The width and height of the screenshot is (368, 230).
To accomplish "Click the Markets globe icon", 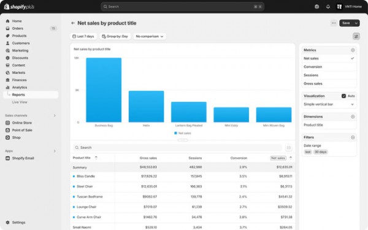I will [x=7, y=72].
